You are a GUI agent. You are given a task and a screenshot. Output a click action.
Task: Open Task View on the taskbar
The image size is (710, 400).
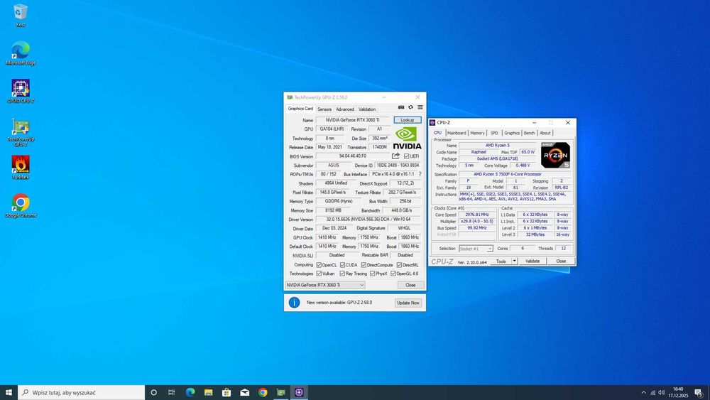[171, 392]
